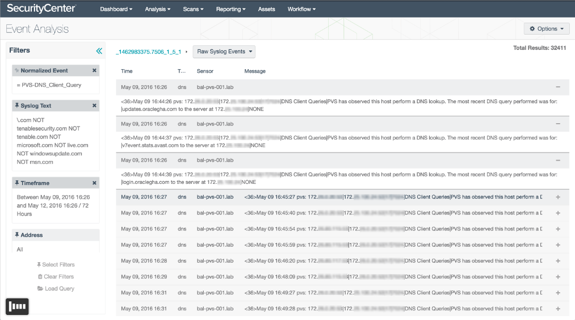Open the Raw Syslog Events dropdown
Viewport: 575px width, 320px height.
point(224,52)
